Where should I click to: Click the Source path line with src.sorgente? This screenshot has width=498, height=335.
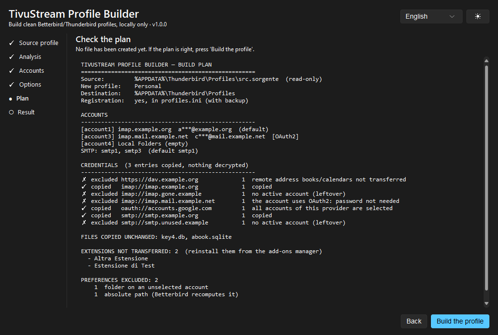pos(202,79)
